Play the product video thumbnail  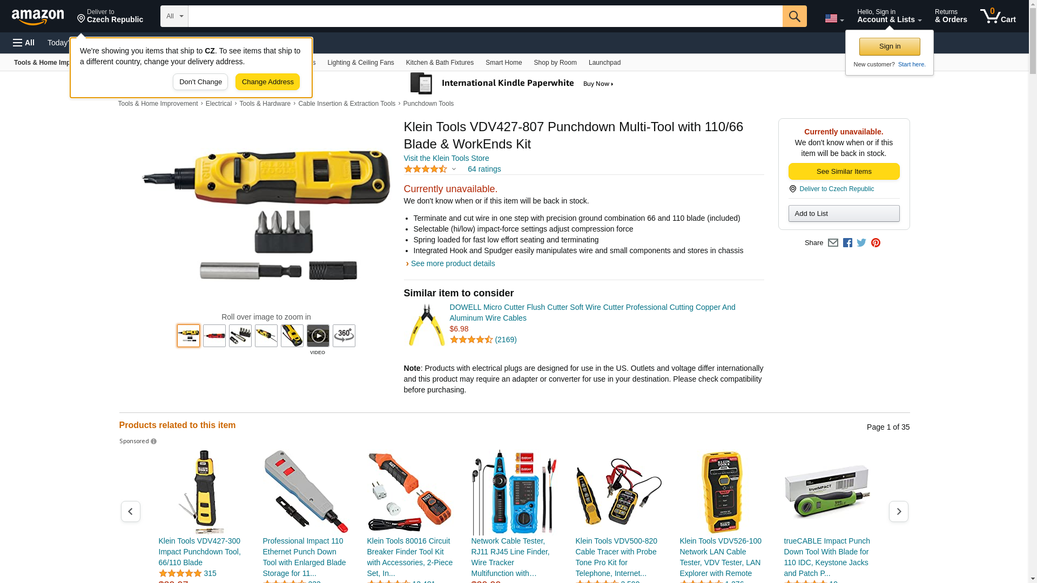coord(318,336)
